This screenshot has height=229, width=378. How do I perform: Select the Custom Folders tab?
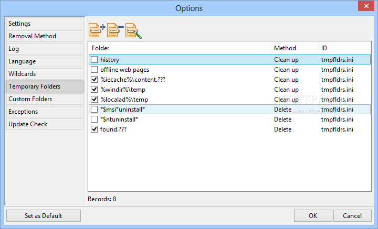pos(44,99)
